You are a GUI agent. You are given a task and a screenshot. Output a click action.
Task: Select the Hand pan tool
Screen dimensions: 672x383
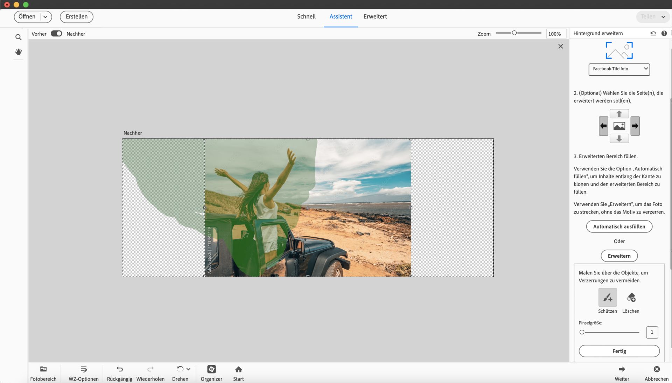point(19,52)
